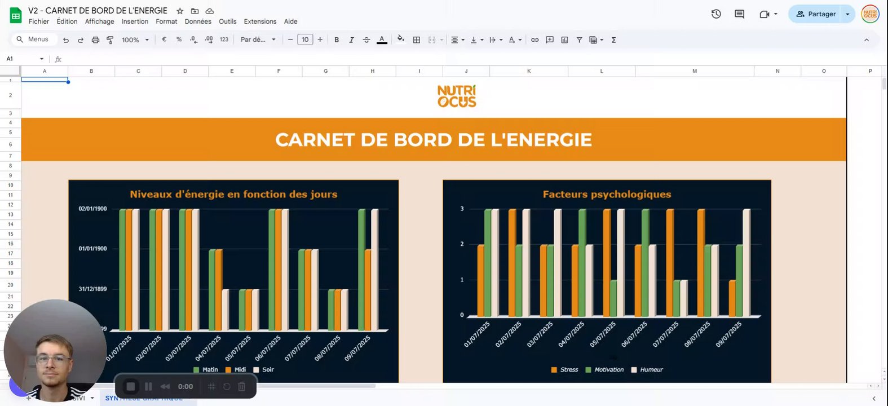
Task: Stop the screen recording
Action: 131,386
